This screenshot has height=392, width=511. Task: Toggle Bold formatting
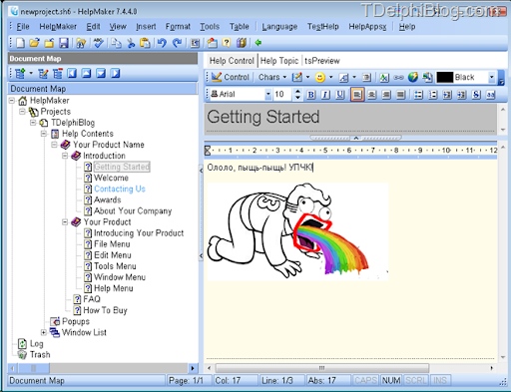[x=311, y=95]
